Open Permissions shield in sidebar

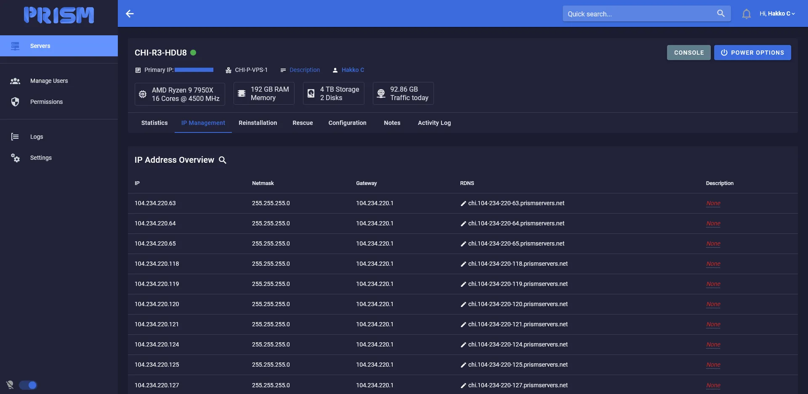point(15,102)
